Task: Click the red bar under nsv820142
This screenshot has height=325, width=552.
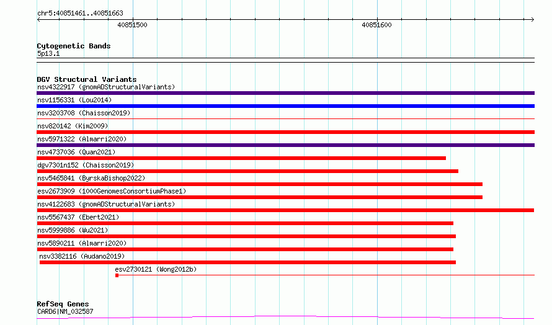Action: (285, 132)
